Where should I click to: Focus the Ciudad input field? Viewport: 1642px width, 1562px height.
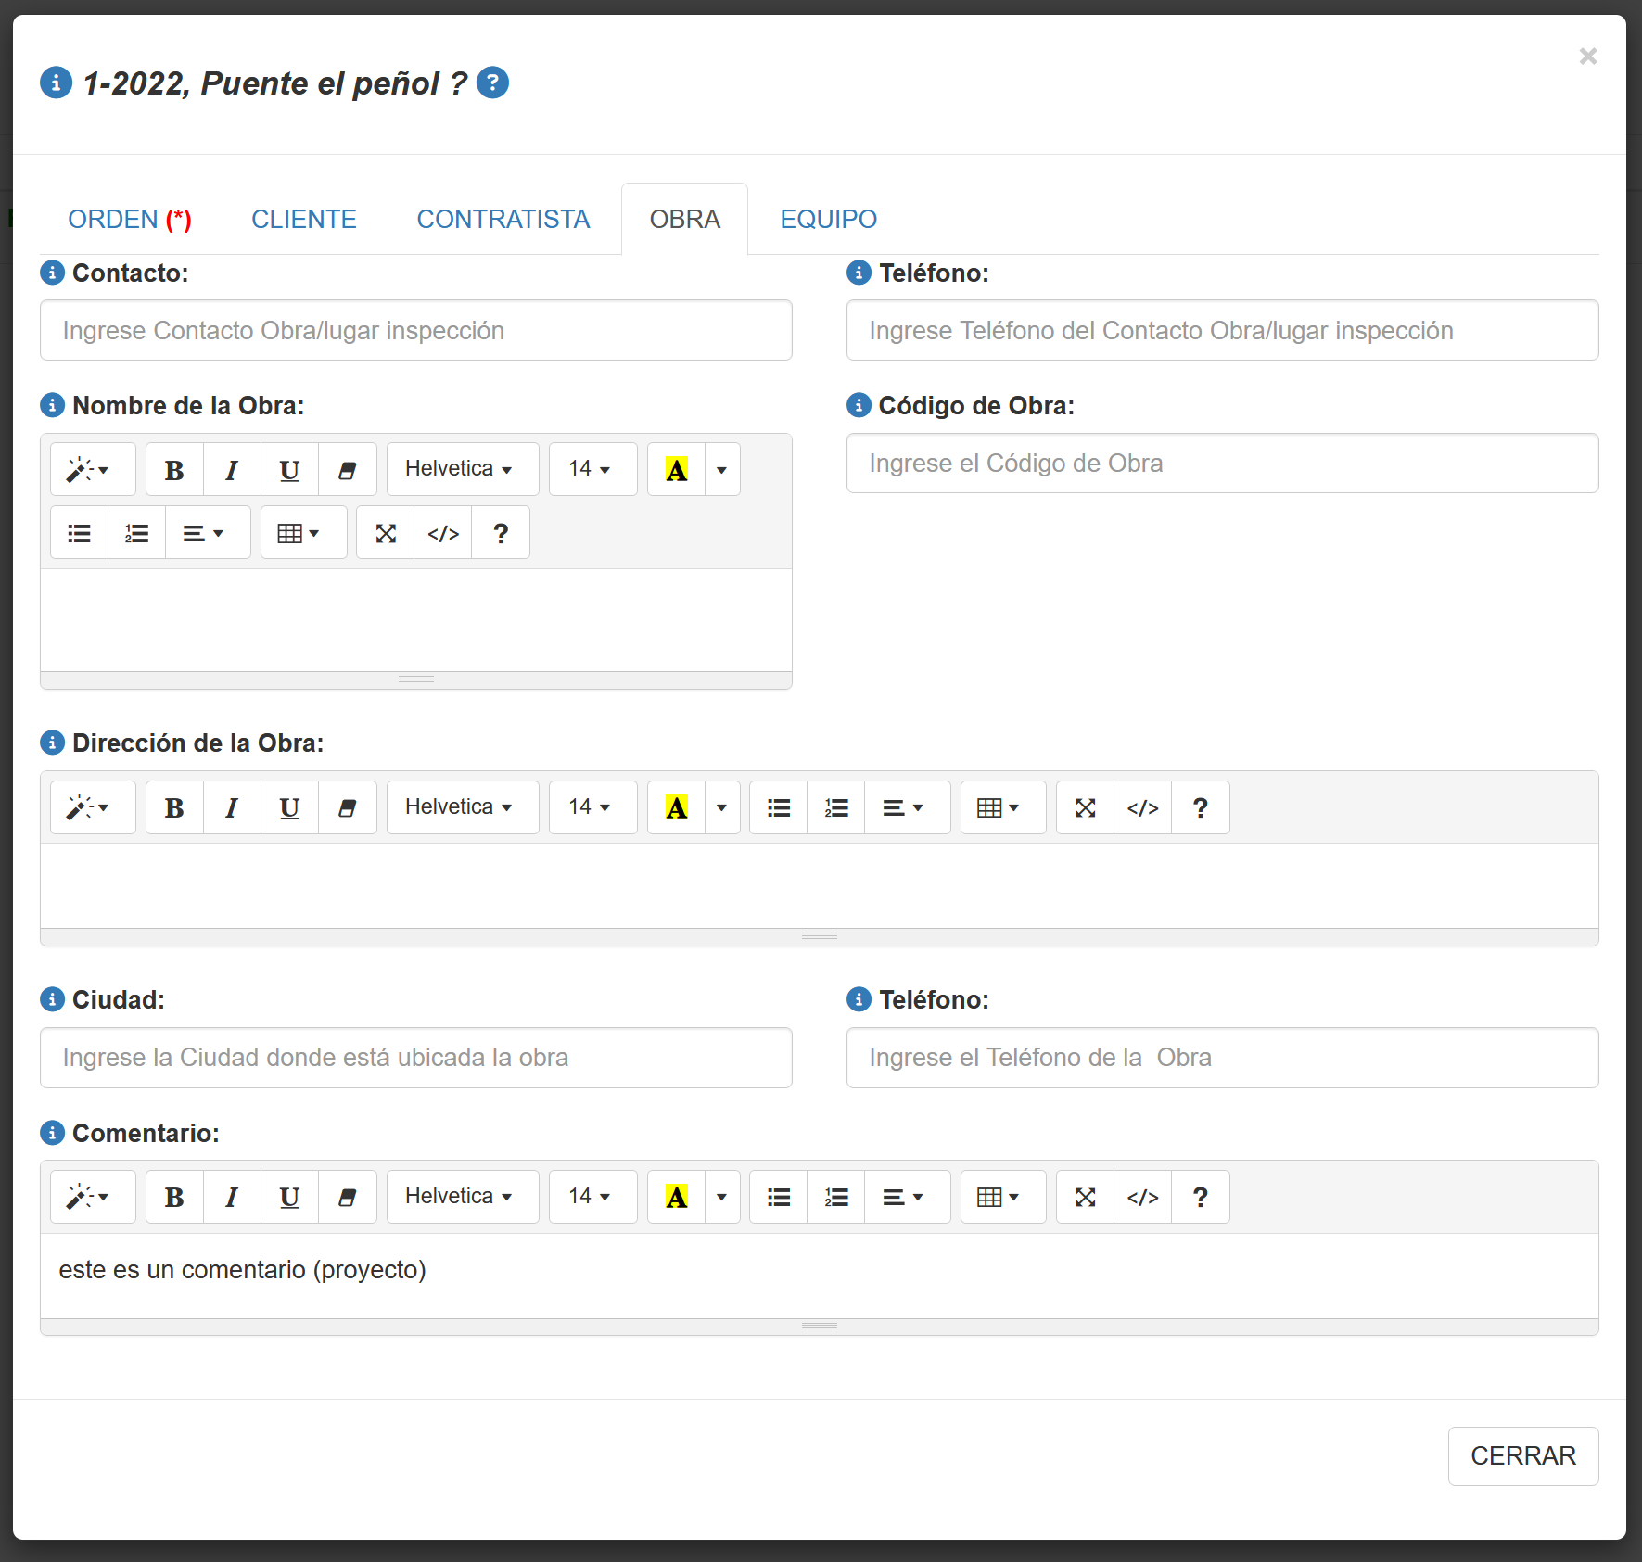coord(415,1058)
